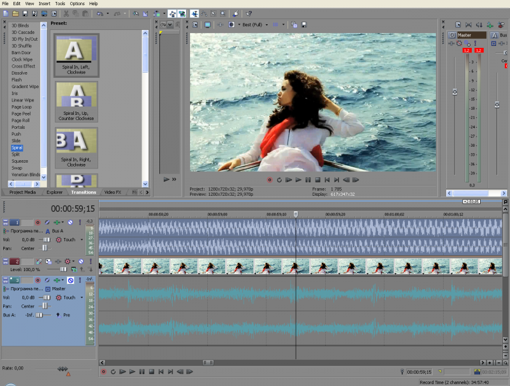
Task: Open the Insert menu
Action: pyautogui.click(x=44, y=3)
